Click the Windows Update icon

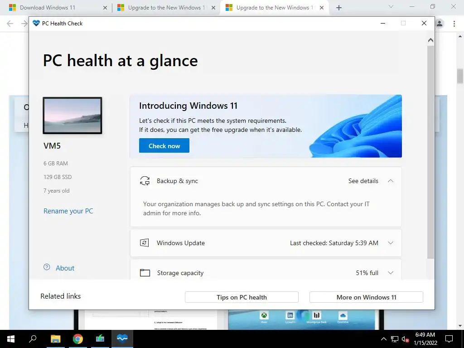point(145,243)
